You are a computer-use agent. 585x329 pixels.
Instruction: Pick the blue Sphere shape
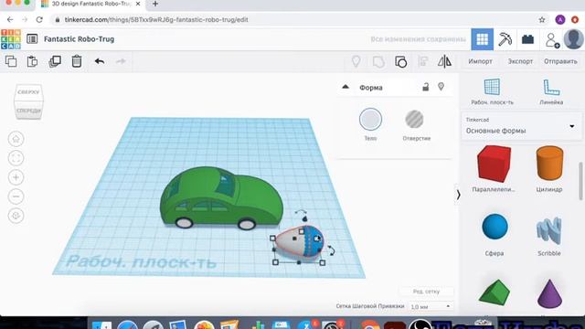pos(495,227)
